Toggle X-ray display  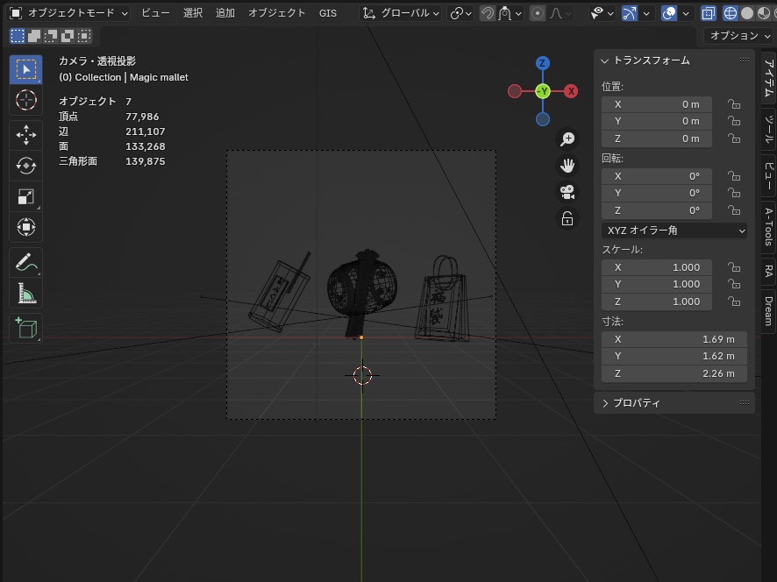(708, 13)
